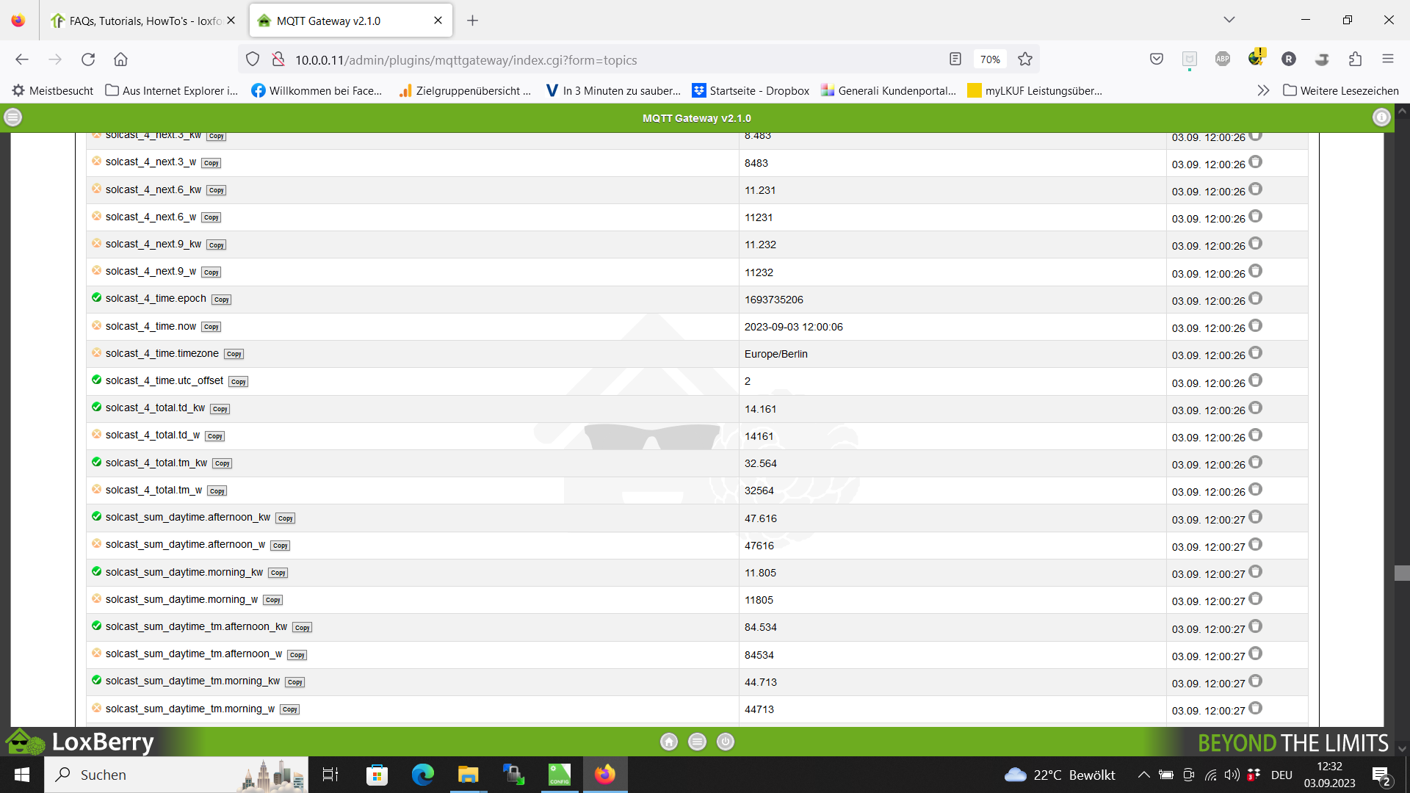Expand the list-all-tabs dropdown arrow
Viewport: 1410px width, 793px height.
[x=1229, y=20]
